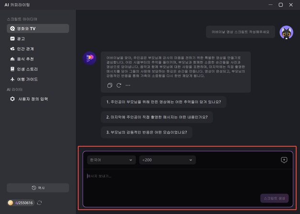Refresh the AI credits counter
This screenshot has height=214, width=300.
(39, 203)
